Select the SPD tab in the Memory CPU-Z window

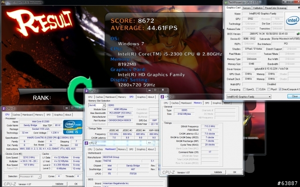tap(207, 103)
